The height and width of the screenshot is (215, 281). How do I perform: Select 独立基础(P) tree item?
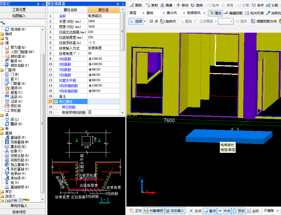pyautogui.click(x=17, y=165)
